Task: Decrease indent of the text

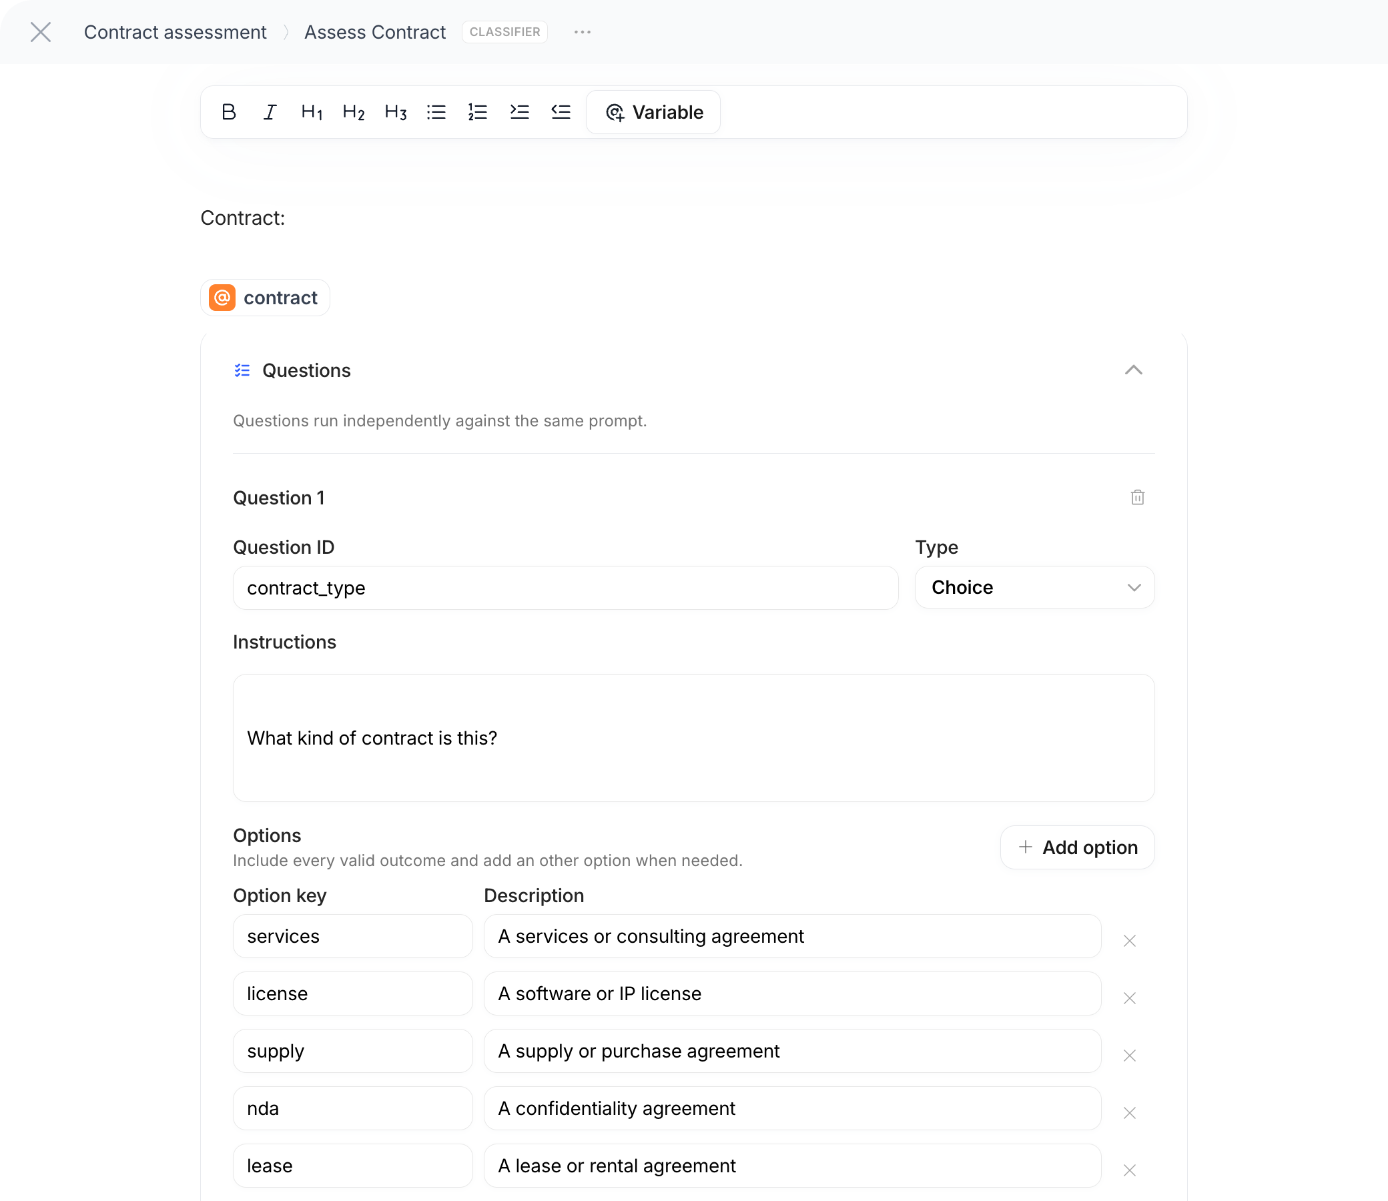Action: 561,112
